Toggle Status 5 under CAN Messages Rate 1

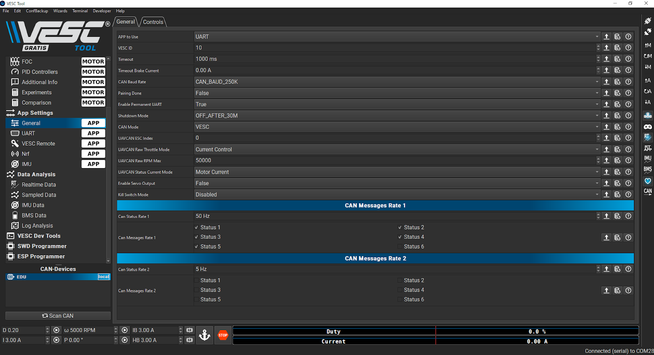(x=208, y=247)
